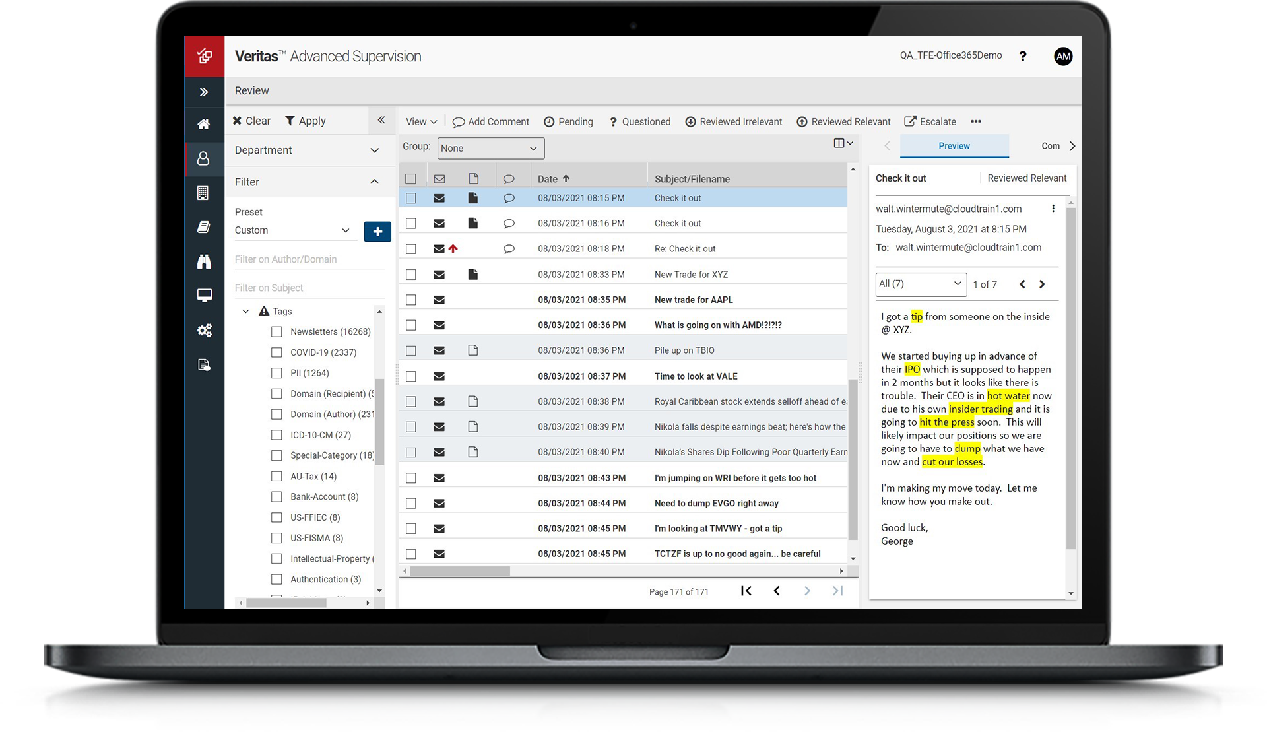The image size is (1267, 732).
Task: Switch to the Com tab
Action: point(1050,146)
